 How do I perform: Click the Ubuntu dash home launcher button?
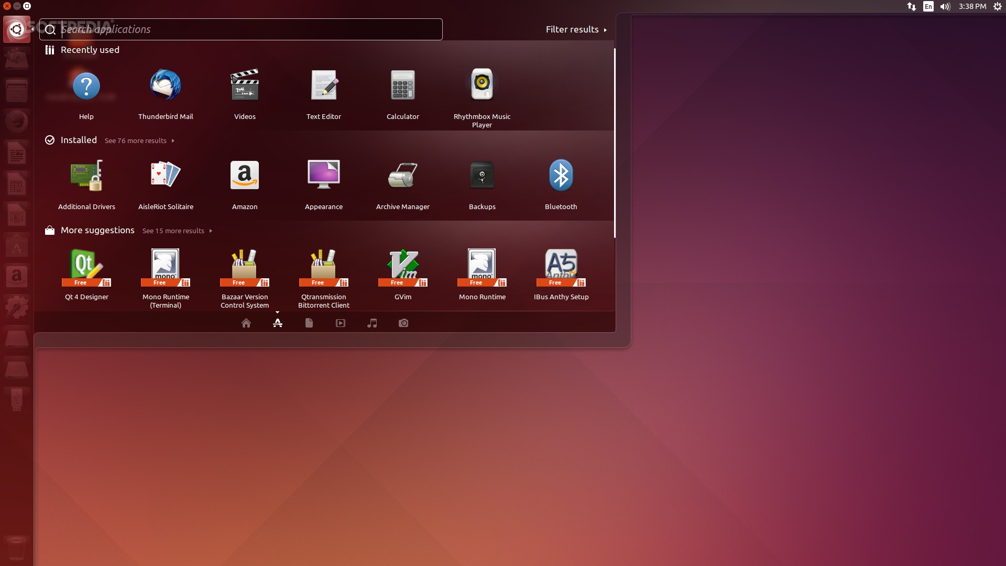coord(17,29)
